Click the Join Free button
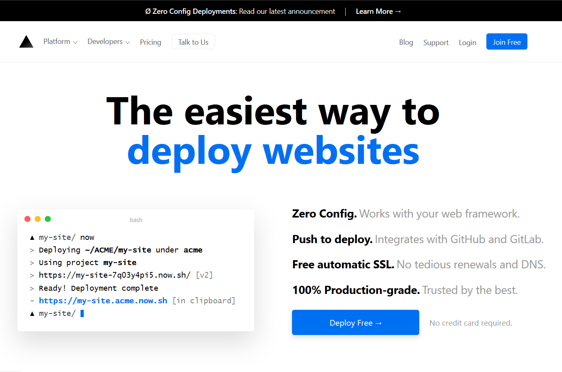 (507, 42)
